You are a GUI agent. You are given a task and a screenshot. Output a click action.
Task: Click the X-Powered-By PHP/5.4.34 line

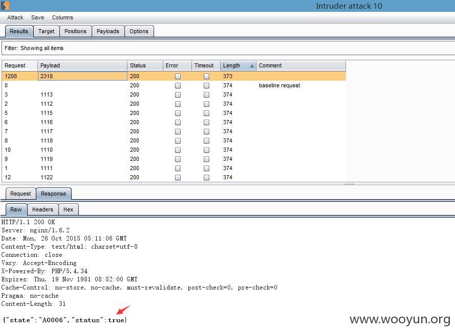[44, 271]
